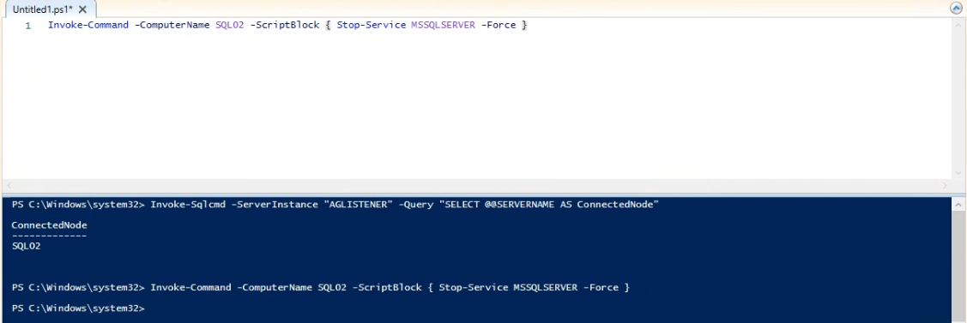
Task: Click the ConnectedNode column header in console output
Action: 50,225
